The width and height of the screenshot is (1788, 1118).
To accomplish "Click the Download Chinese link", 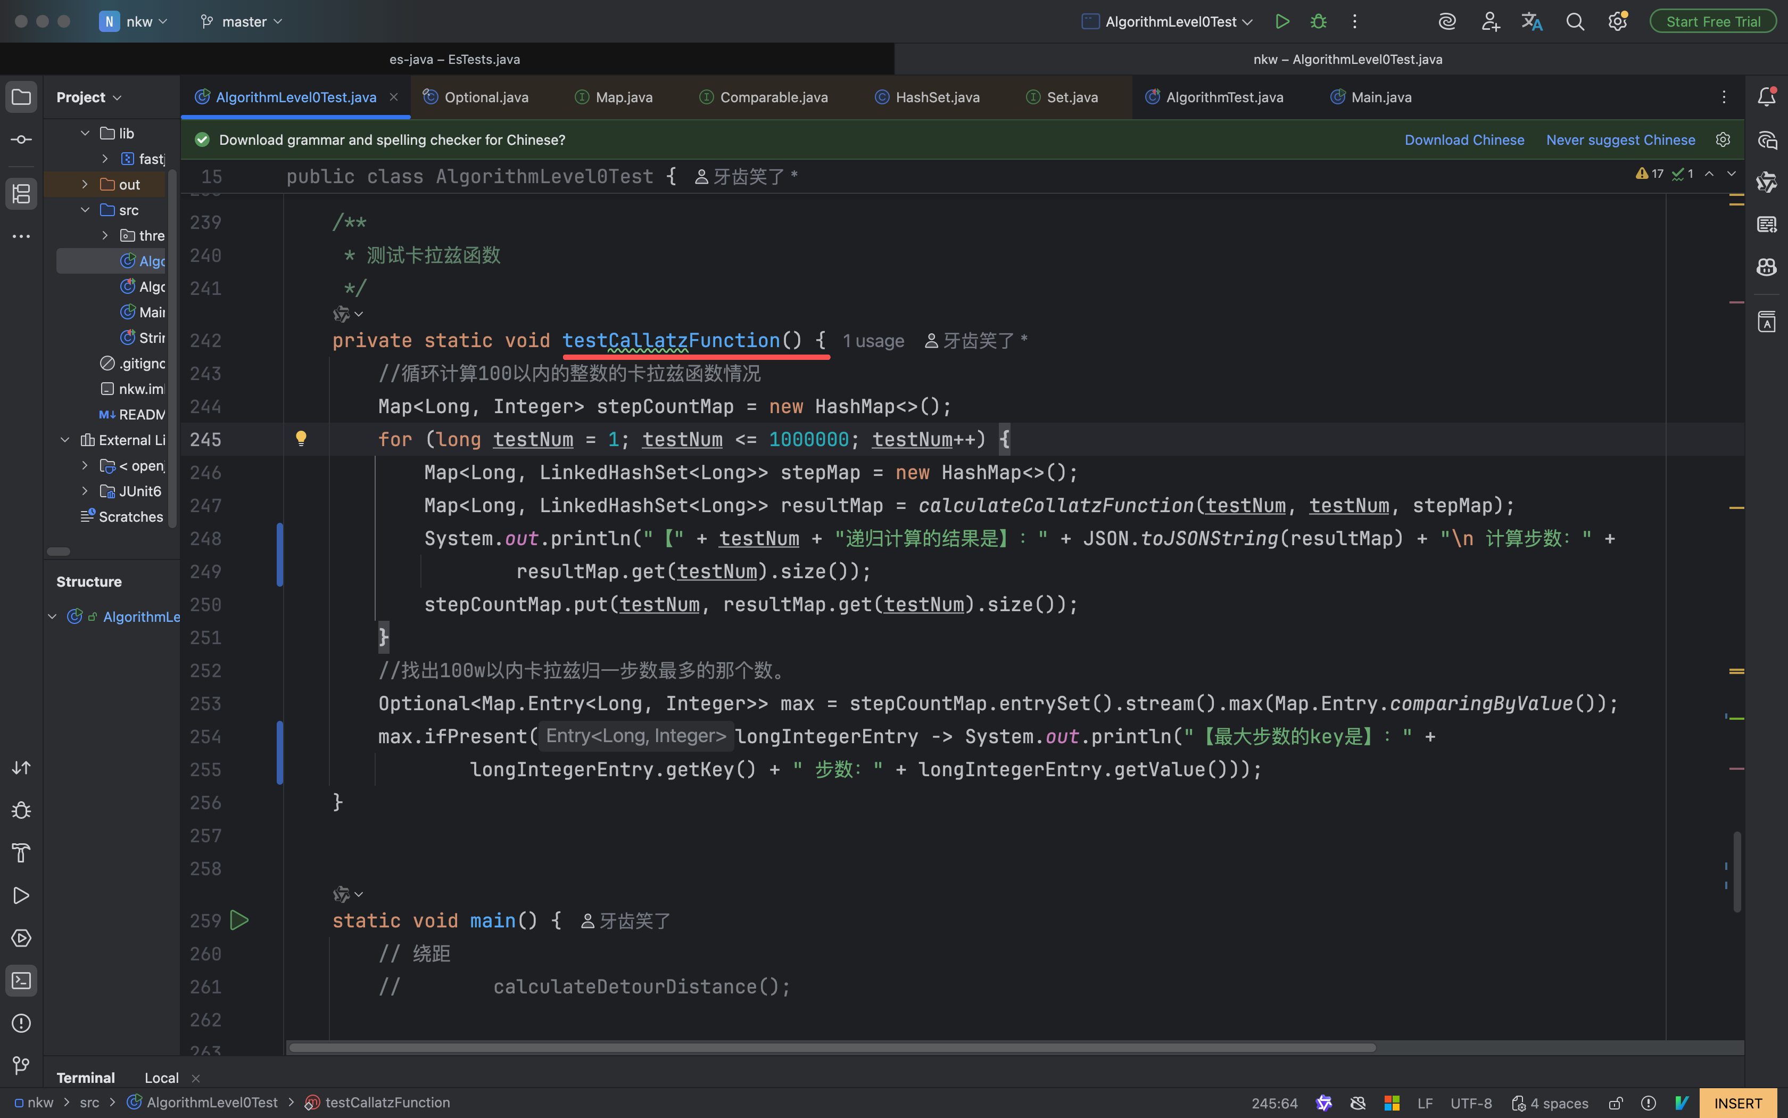I will tap(1463, 139).
